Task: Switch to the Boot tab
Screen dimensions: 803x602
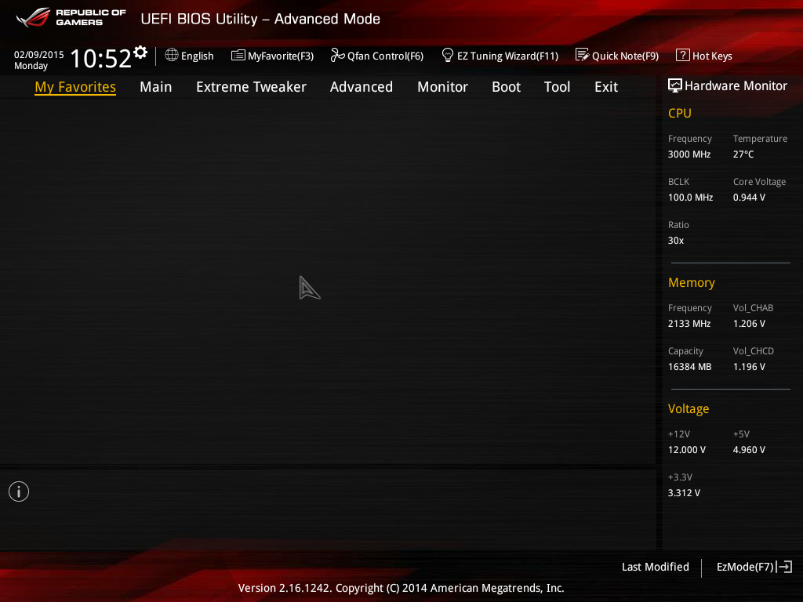Action: click(x=506, y=87)
